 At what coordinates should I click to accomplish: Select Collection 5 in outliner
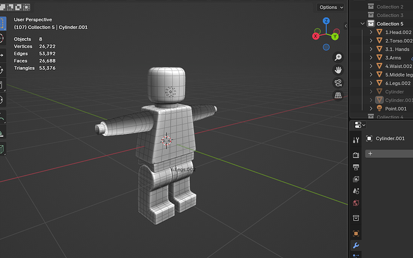pos(390,24)
